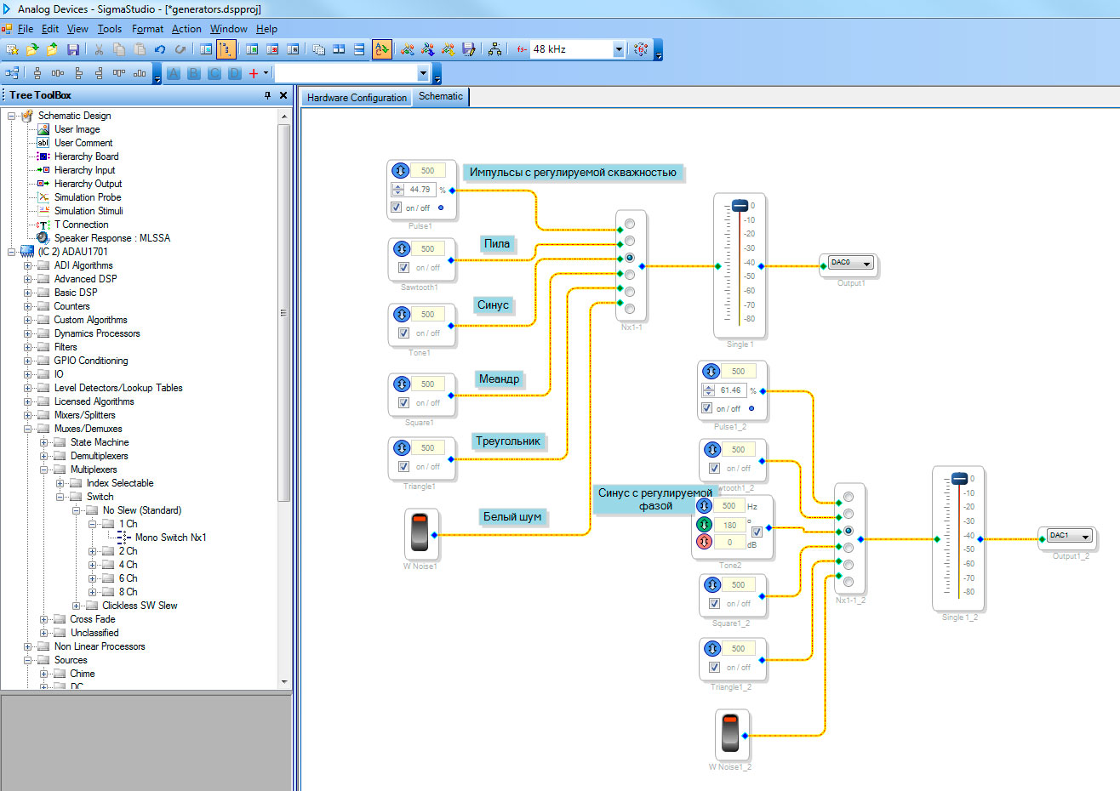Image resolution: width=1120 pixels, height=791 pixels.
Task: Toggle the Square1 on/off checkbox
Action: click(403, 402)
